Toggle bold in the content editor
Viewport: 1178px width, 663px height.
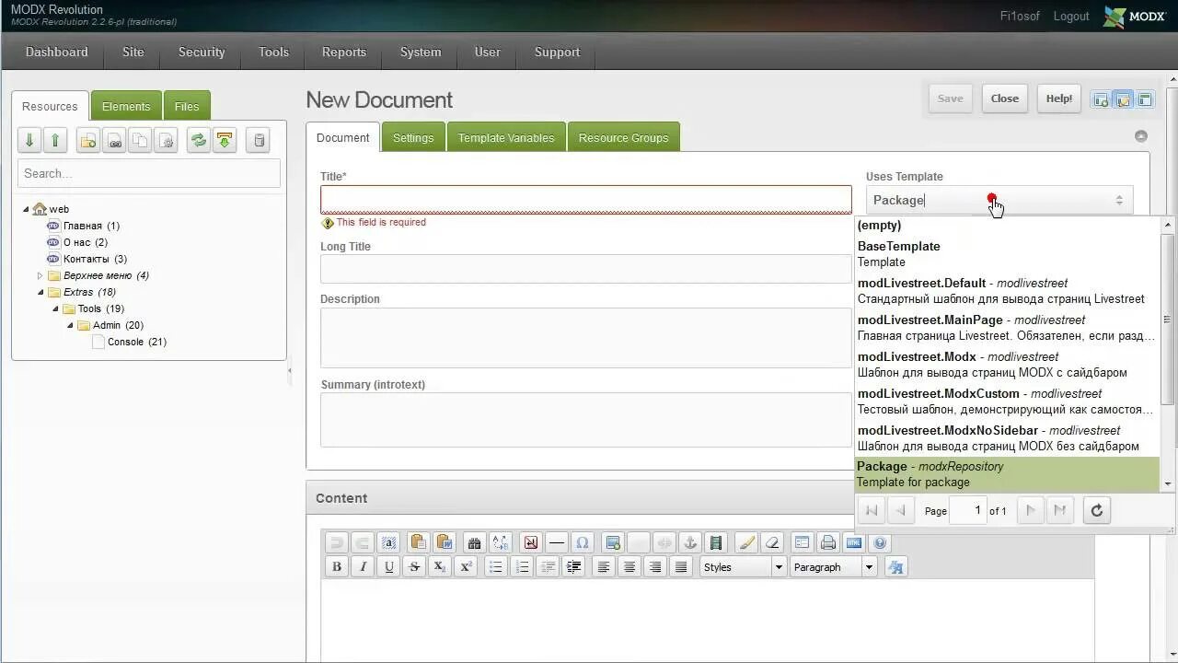pos(337,567)
